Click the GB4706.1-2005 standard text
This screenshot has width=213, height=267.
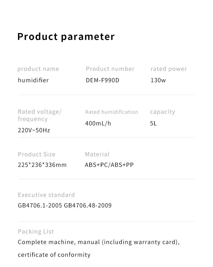(x=40, y=205)
